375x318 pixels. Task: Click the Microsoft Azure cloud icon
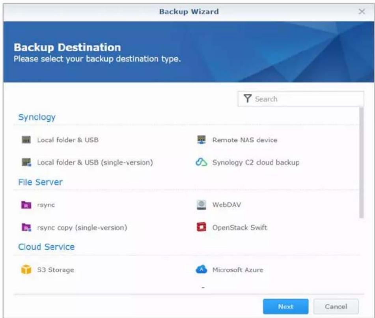point(201,270)
